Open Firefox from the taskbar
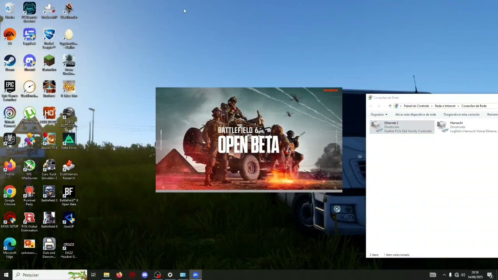The height and width of the screenshot is (280, 498). (119, 275)
